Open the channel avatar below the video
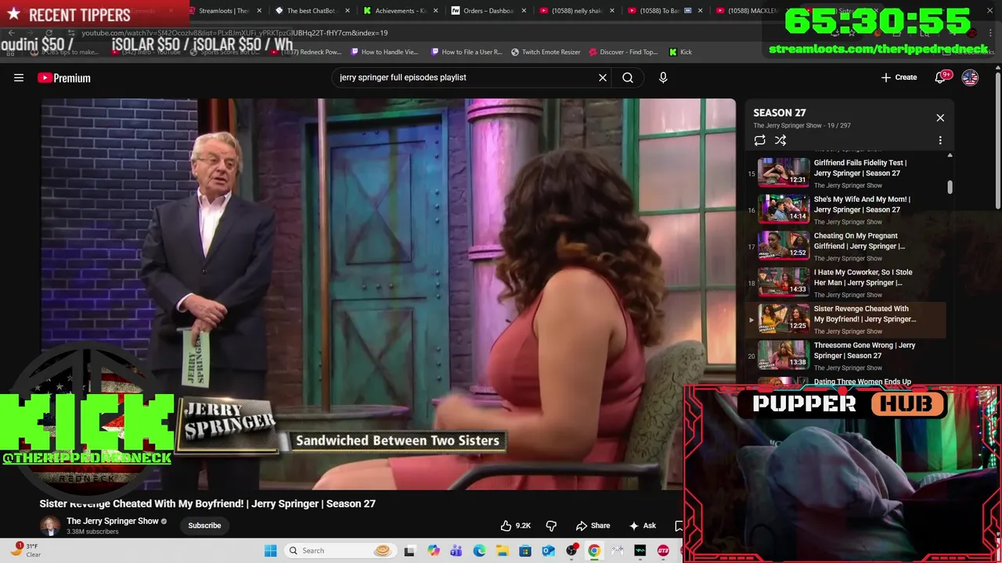This screenshot has width=1002, height=563. coord(50,525)
